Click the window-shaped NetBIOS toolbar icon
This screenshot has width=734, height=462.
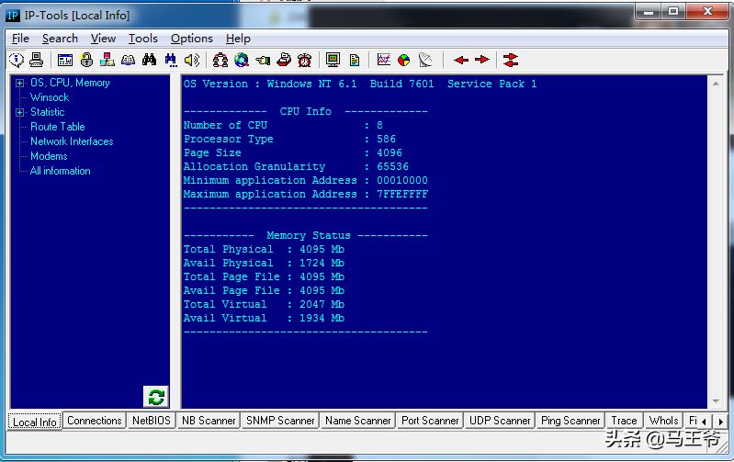click(x=65, y=60)
